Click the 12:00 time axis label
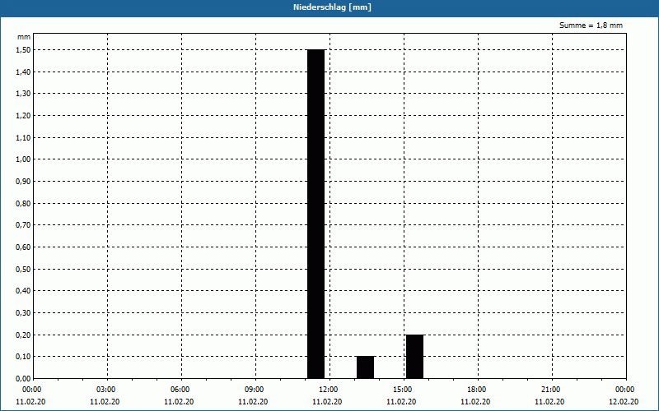The height and width of the screenshot is (411, 659). click(328, 390)
